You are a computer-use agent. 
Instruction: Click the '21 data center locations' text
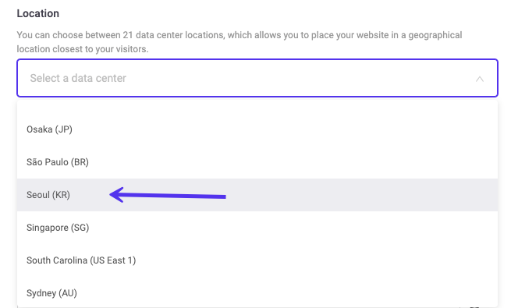point(174,35)
